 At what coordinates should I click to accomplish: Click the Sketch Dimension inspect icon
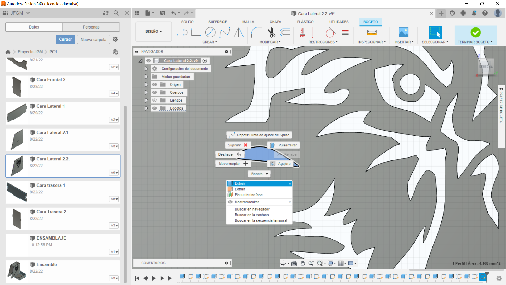[372, 32]
